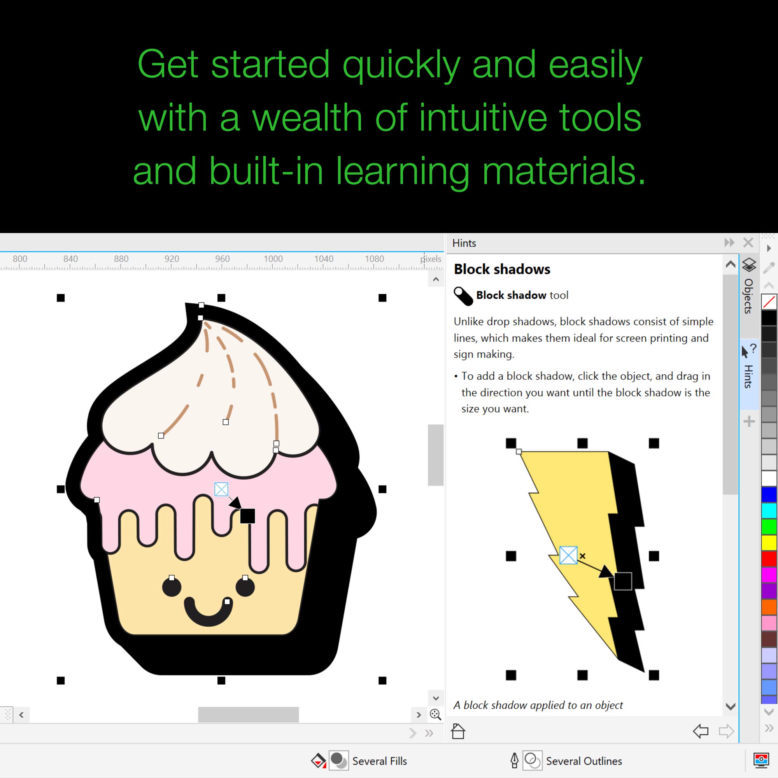This screenshot has width=778, height=778.
Task: Collapse the Hints docker with double-arrow icon
Action: pyautogui.click(x=729, y=242)
